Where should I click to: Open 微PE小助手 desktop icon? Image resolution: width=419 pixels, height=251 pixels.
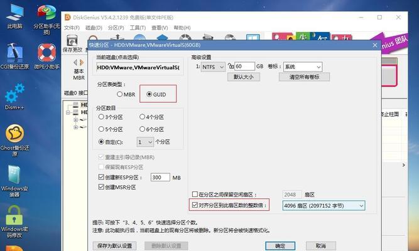pyautogui.click(x=46, y=56)
